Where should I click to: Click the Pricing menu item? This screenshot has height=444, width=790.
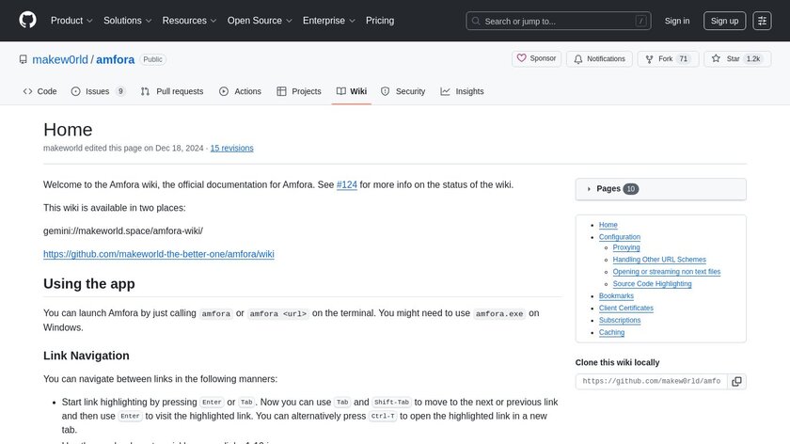380,21
